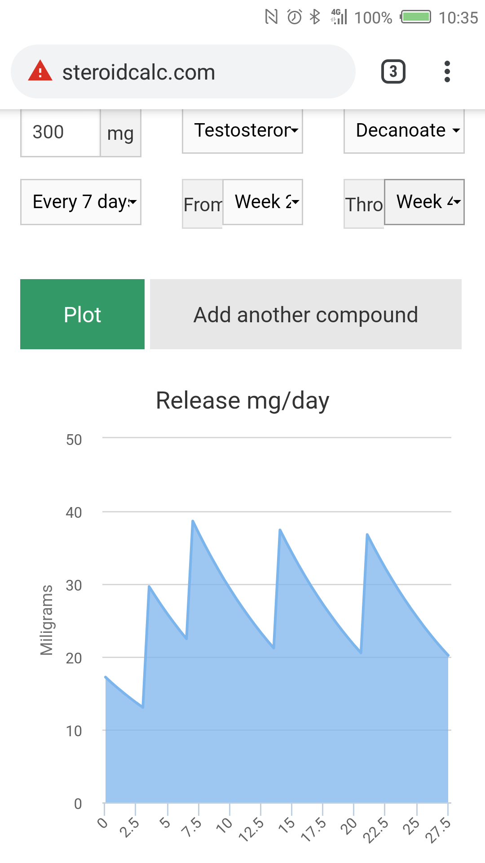Tap the Bluetooth status bar icon
485x863 pixels.
(x=315, y=18)
